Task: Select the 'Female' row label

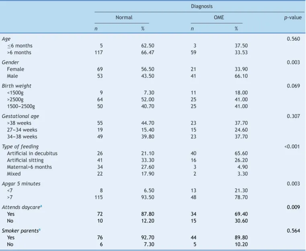Action: (x=16, y=69)
